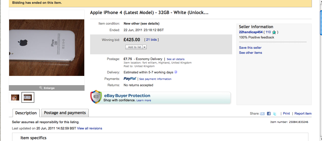Click the seller's feedback star icon
322x141 pixels.
[274, 32]
